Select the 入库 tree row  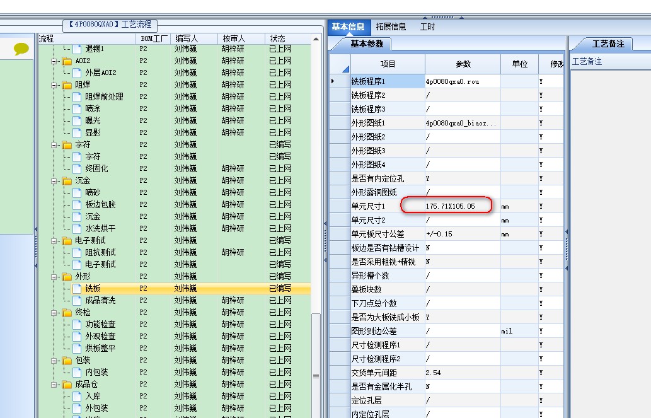coord(175,397)
